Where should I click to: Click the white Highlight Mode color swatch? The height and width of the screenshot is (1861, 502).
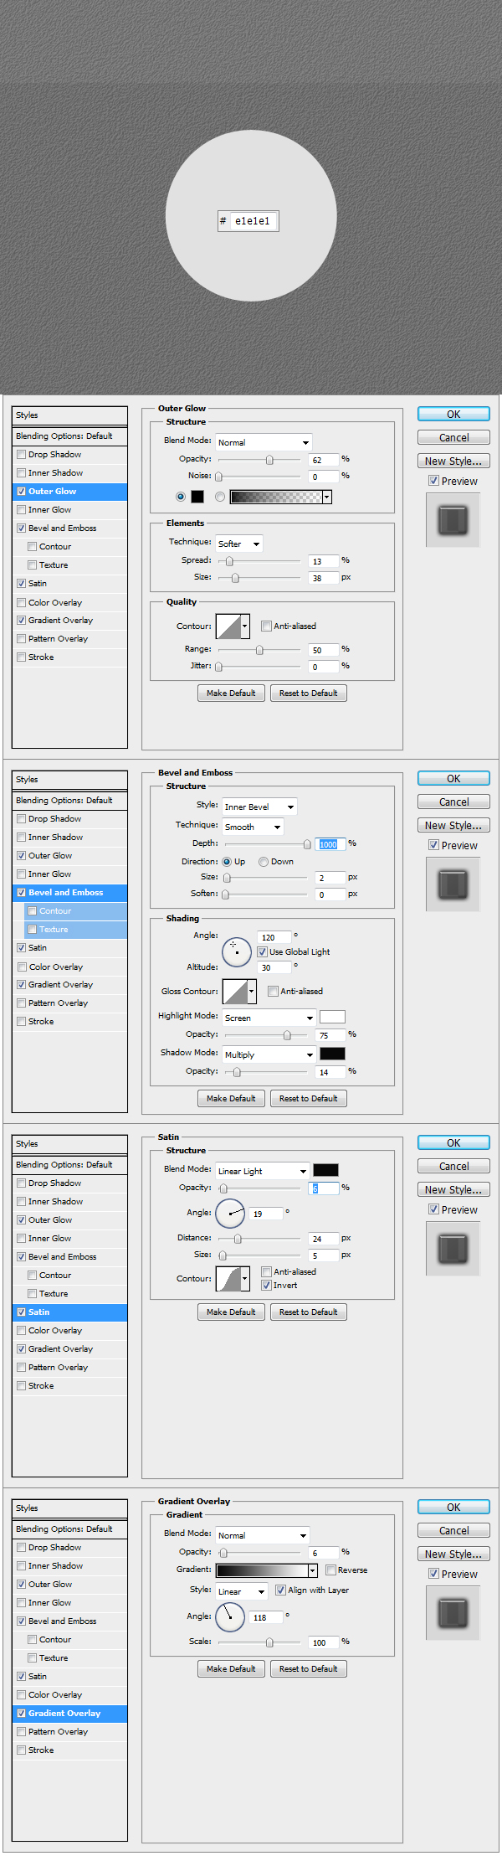coord(332,1017)
